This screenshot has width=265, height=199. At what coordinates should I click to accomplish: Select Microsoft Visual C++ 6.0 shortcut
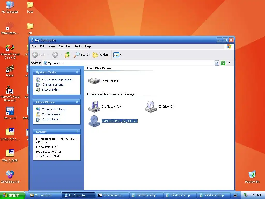pyautogui.click(x=10, y=52)
